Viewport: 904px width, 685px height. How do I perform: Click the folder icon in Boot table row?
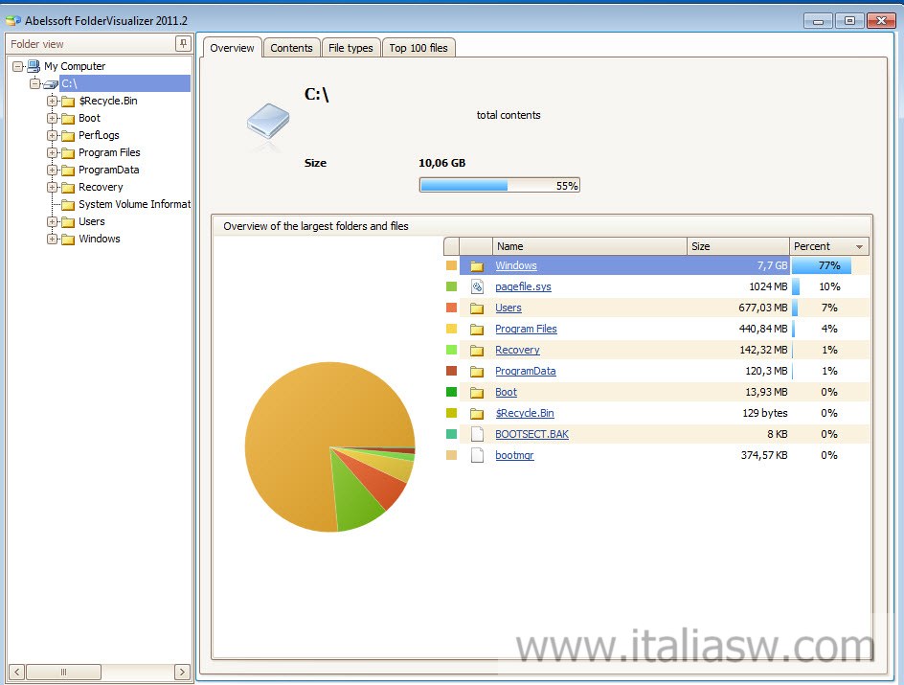(477, 392)
